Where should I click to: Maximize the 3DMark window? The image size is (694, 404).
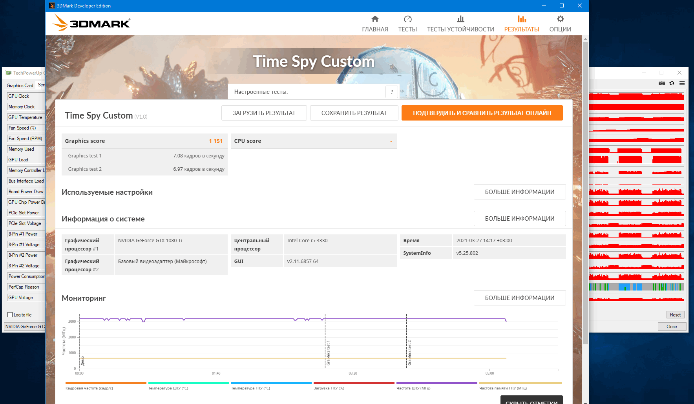(x=562, y=5)
